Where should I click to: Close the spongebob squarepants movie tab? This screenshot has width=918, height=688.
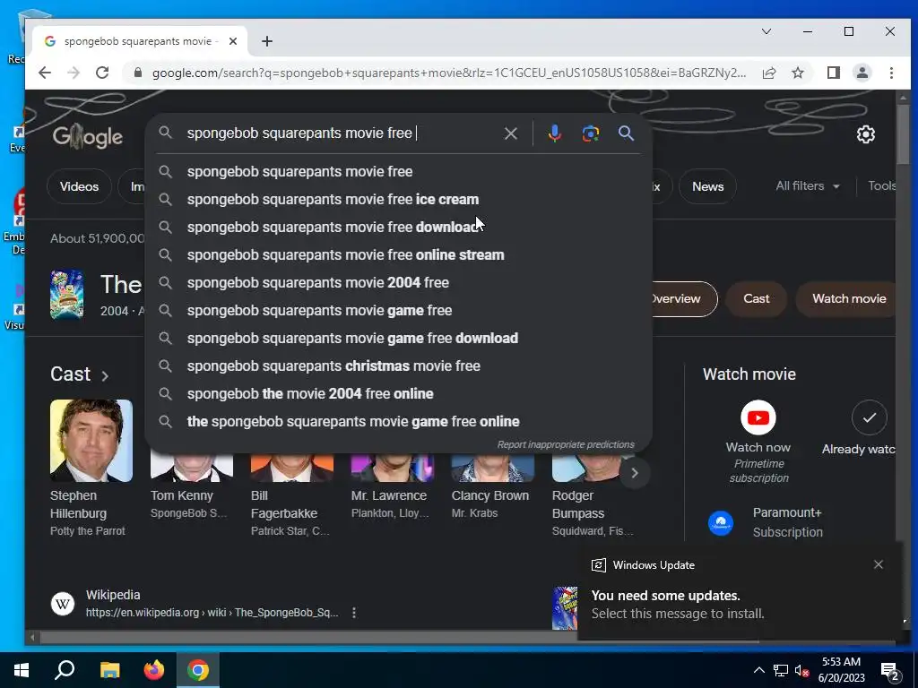233,41
